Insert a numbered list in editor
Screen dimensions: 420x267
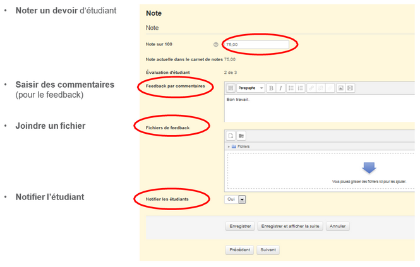tap(301, 88)
